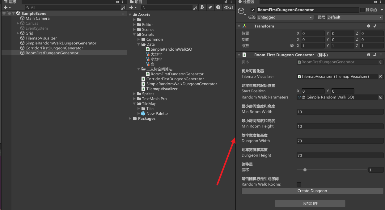The width and height of the screenshot is (385, 210).
Task: Click the 添加组件 add component button
Action: (x=310, y=203)
